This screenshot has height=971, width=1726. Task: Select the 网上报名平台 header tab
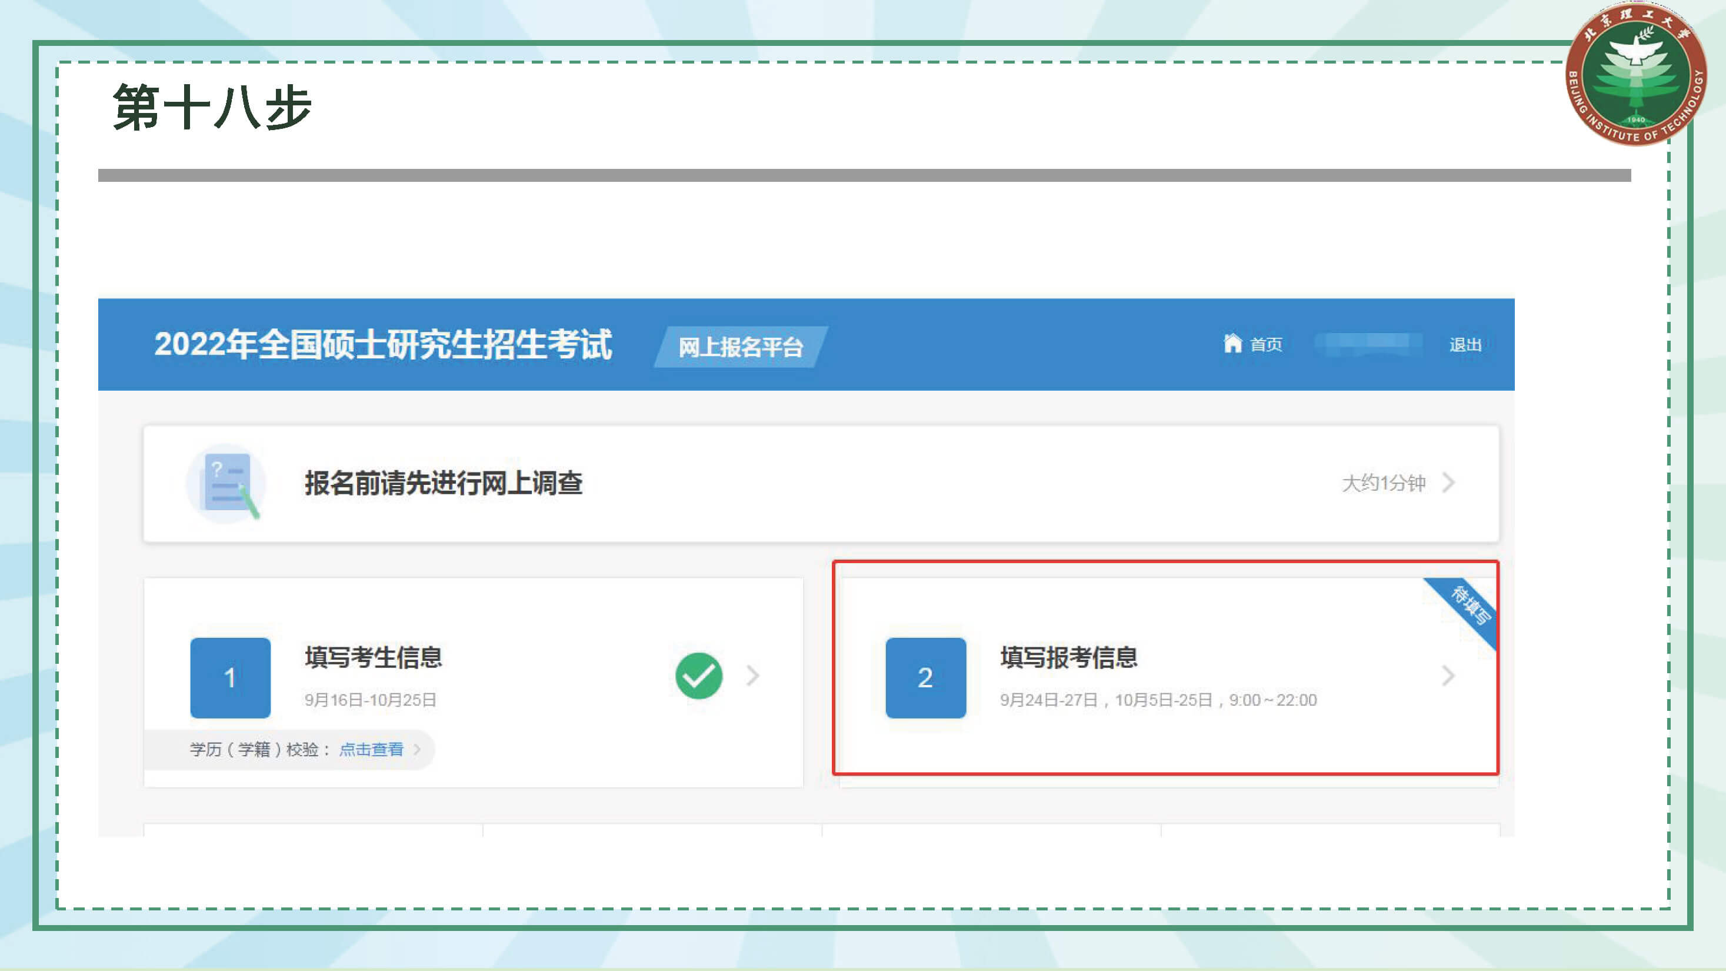741,347
